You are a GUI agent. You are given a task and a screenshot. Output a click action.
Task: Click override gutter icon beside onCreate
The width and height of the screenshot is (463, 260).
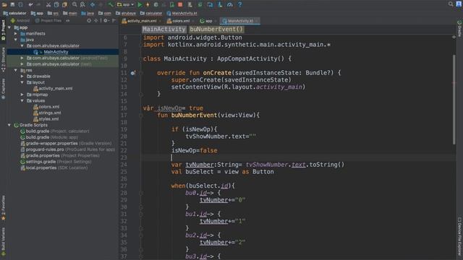133,73
